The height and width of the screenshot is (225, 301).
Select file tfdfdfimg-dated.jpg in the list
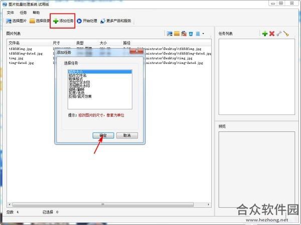click(26, 53)
